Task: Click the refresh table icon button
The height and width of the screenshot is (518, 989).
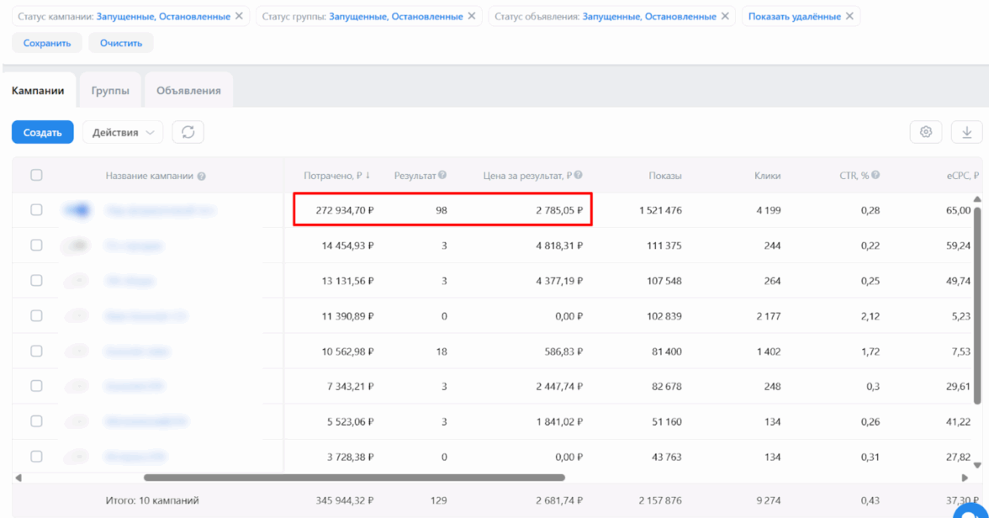Action: 188,132
